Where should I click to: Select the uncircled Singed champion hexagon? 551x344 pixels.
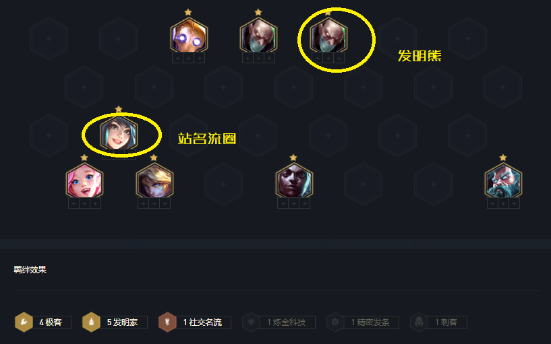[258, 36]
